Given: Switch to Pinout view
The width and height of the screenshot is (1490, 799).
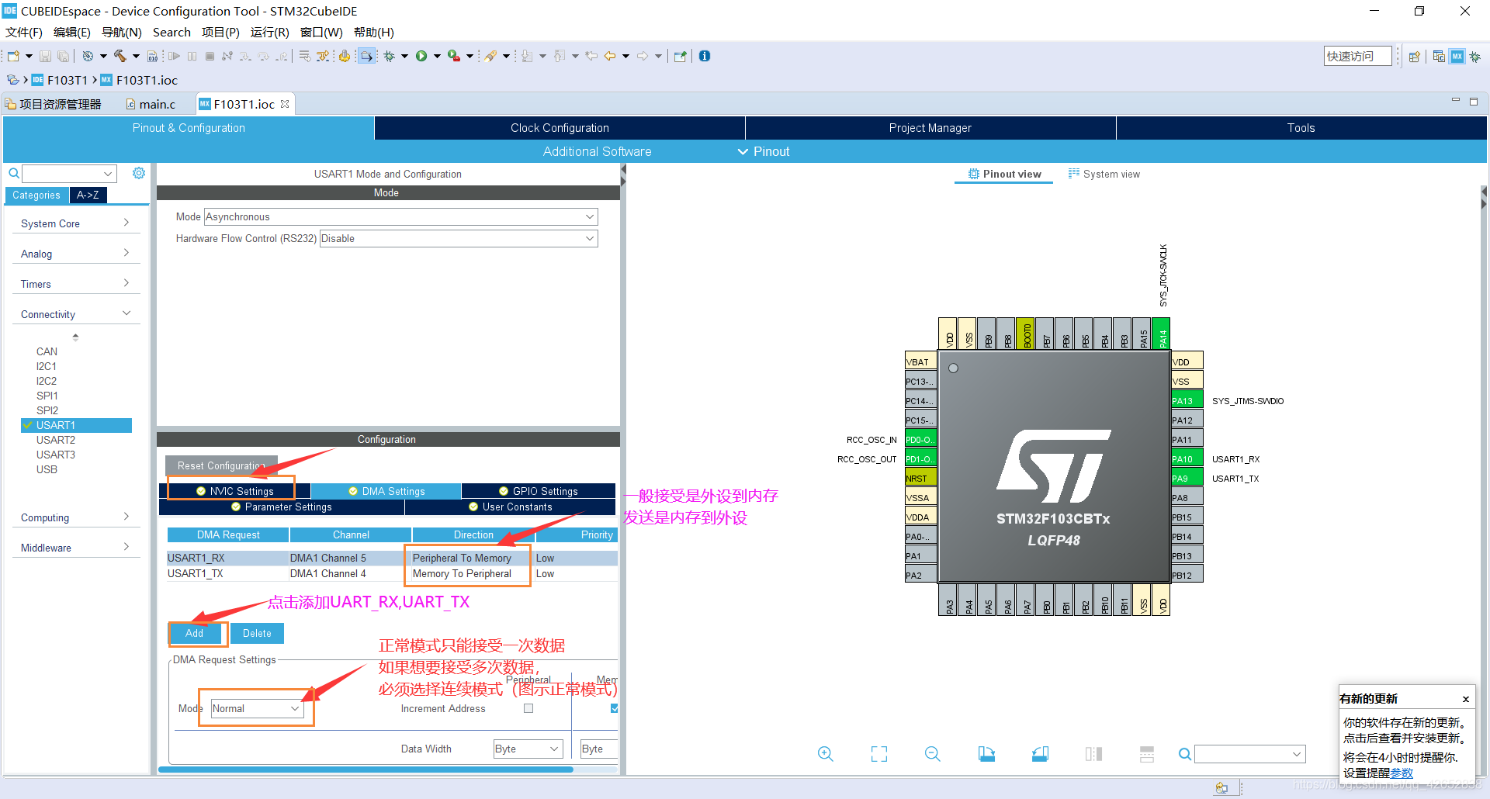Looking at the screenshot, I should 1004,174.
